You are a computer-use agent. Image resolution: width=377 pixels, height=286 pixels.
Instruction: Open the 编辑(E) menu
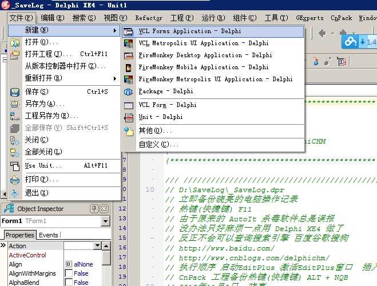52,18
